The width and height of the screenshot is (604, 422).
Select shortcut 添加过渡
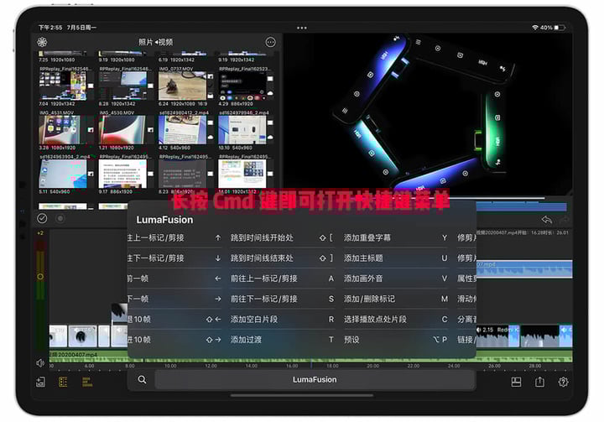282,340
